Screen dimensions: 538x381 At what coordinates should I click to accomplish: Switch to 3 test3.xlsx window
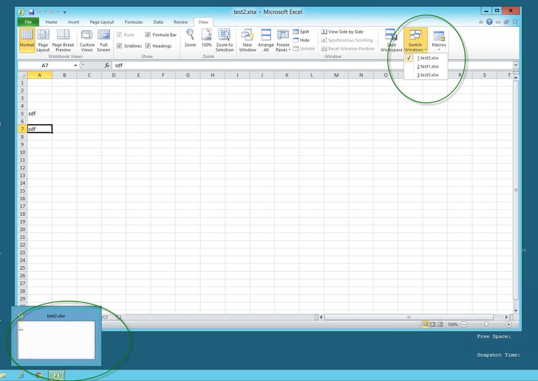coord(426,75)
